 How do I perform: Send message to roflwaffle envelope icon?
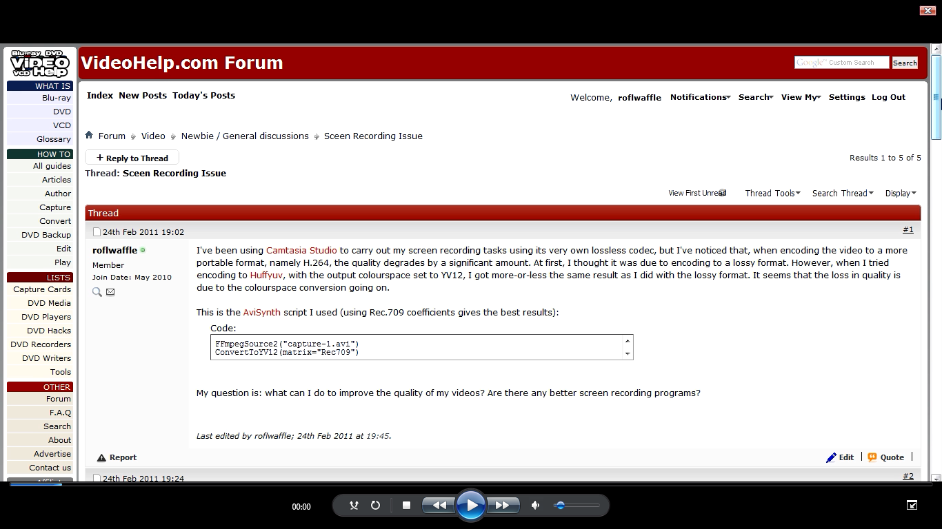click(110, 292)
